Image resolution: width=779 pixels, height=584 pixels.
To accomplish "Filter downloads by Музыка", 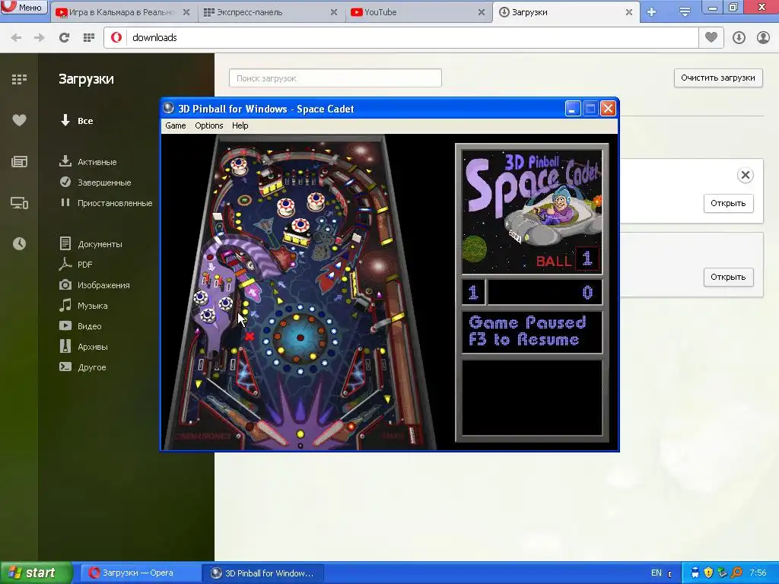I will click(84, 306).
